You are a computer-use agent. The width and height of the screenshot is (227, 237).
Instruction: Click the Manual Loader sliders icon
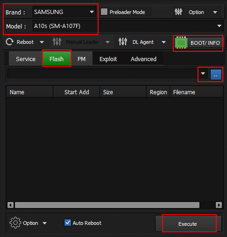57,42
